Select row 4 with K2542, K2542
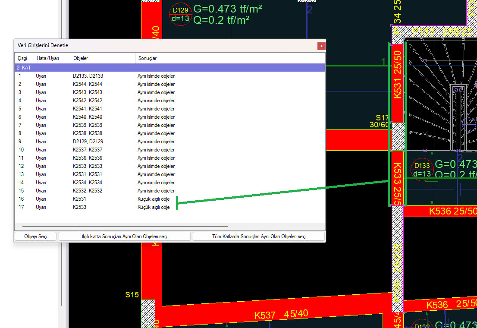Viewport: 477px width, 328px height. point(170,101)
